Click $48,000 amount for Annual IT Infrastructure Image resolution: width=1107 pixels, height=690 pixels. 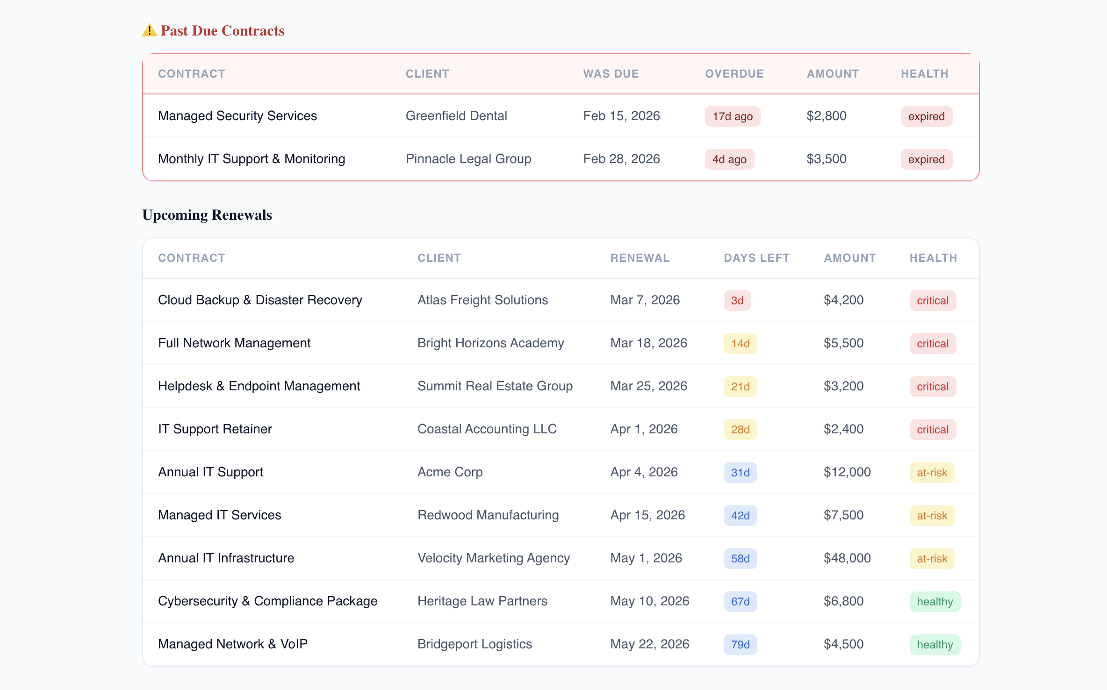coord(847,558)
